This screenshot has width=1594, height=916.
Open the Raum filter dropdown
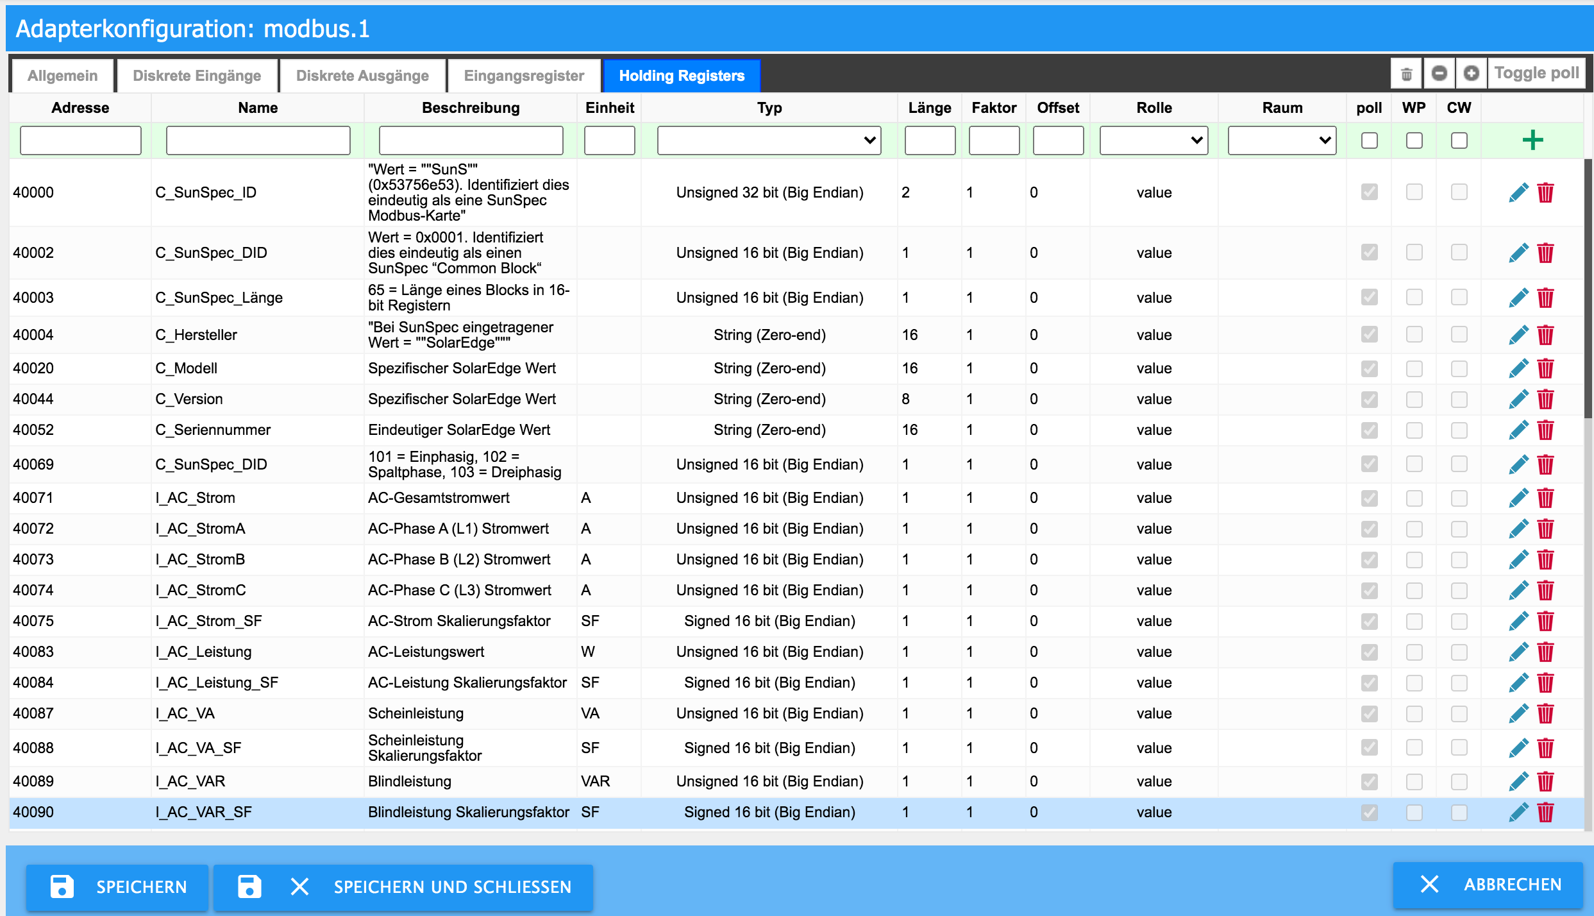click(1282, 140)
